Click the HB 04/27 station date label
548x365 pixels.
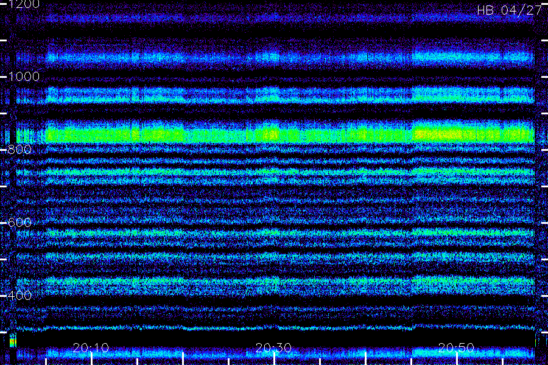pos(509,10)
